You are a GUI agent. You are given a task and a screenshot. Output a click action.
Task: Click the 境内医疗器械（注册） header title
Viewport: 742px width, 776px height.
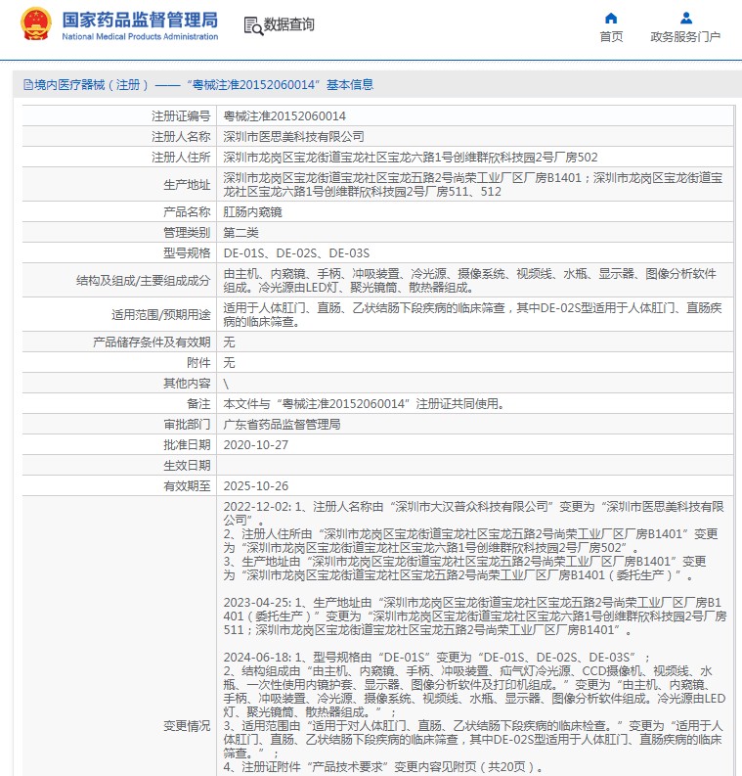click(203, 85)
